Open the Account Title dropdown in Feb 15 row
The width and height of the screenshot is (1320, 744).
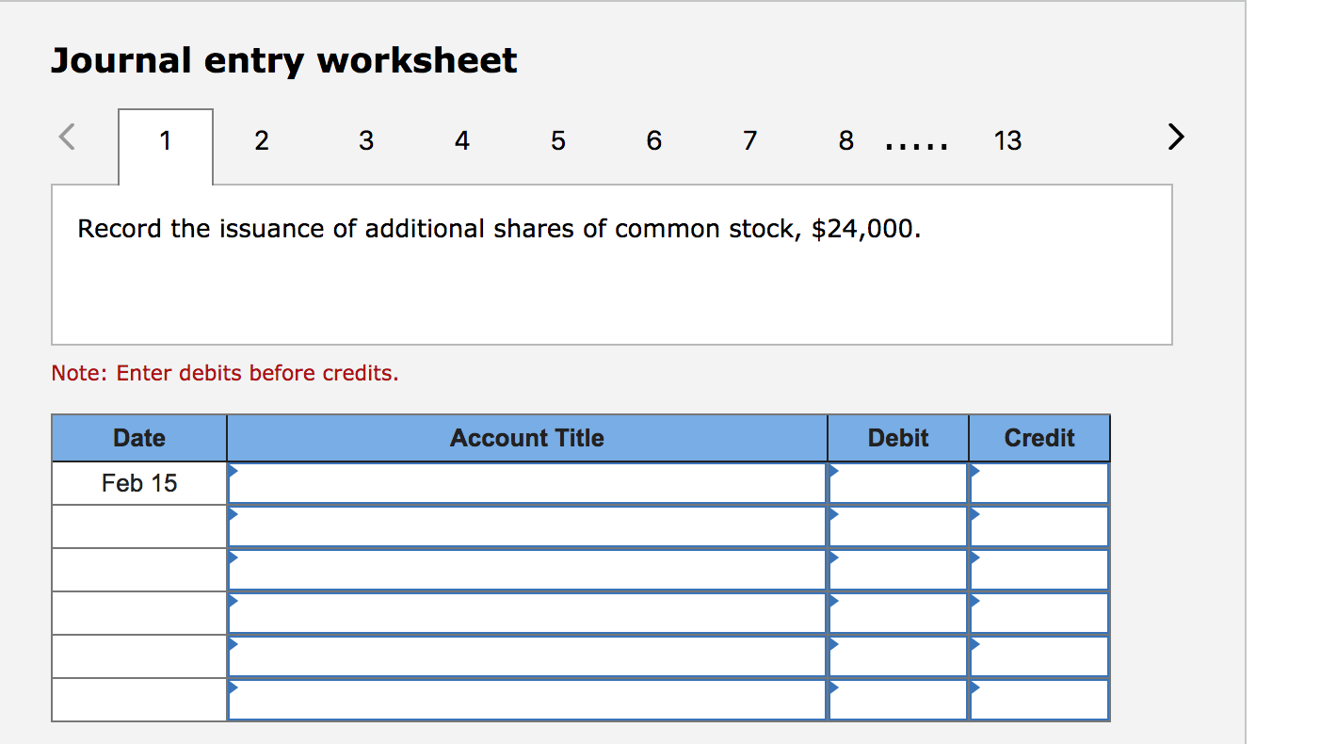(526, 483)
